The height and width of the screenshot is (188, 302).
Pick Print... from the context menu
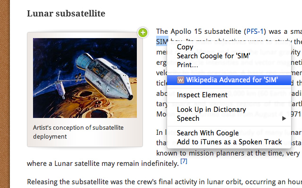point(187,64)
